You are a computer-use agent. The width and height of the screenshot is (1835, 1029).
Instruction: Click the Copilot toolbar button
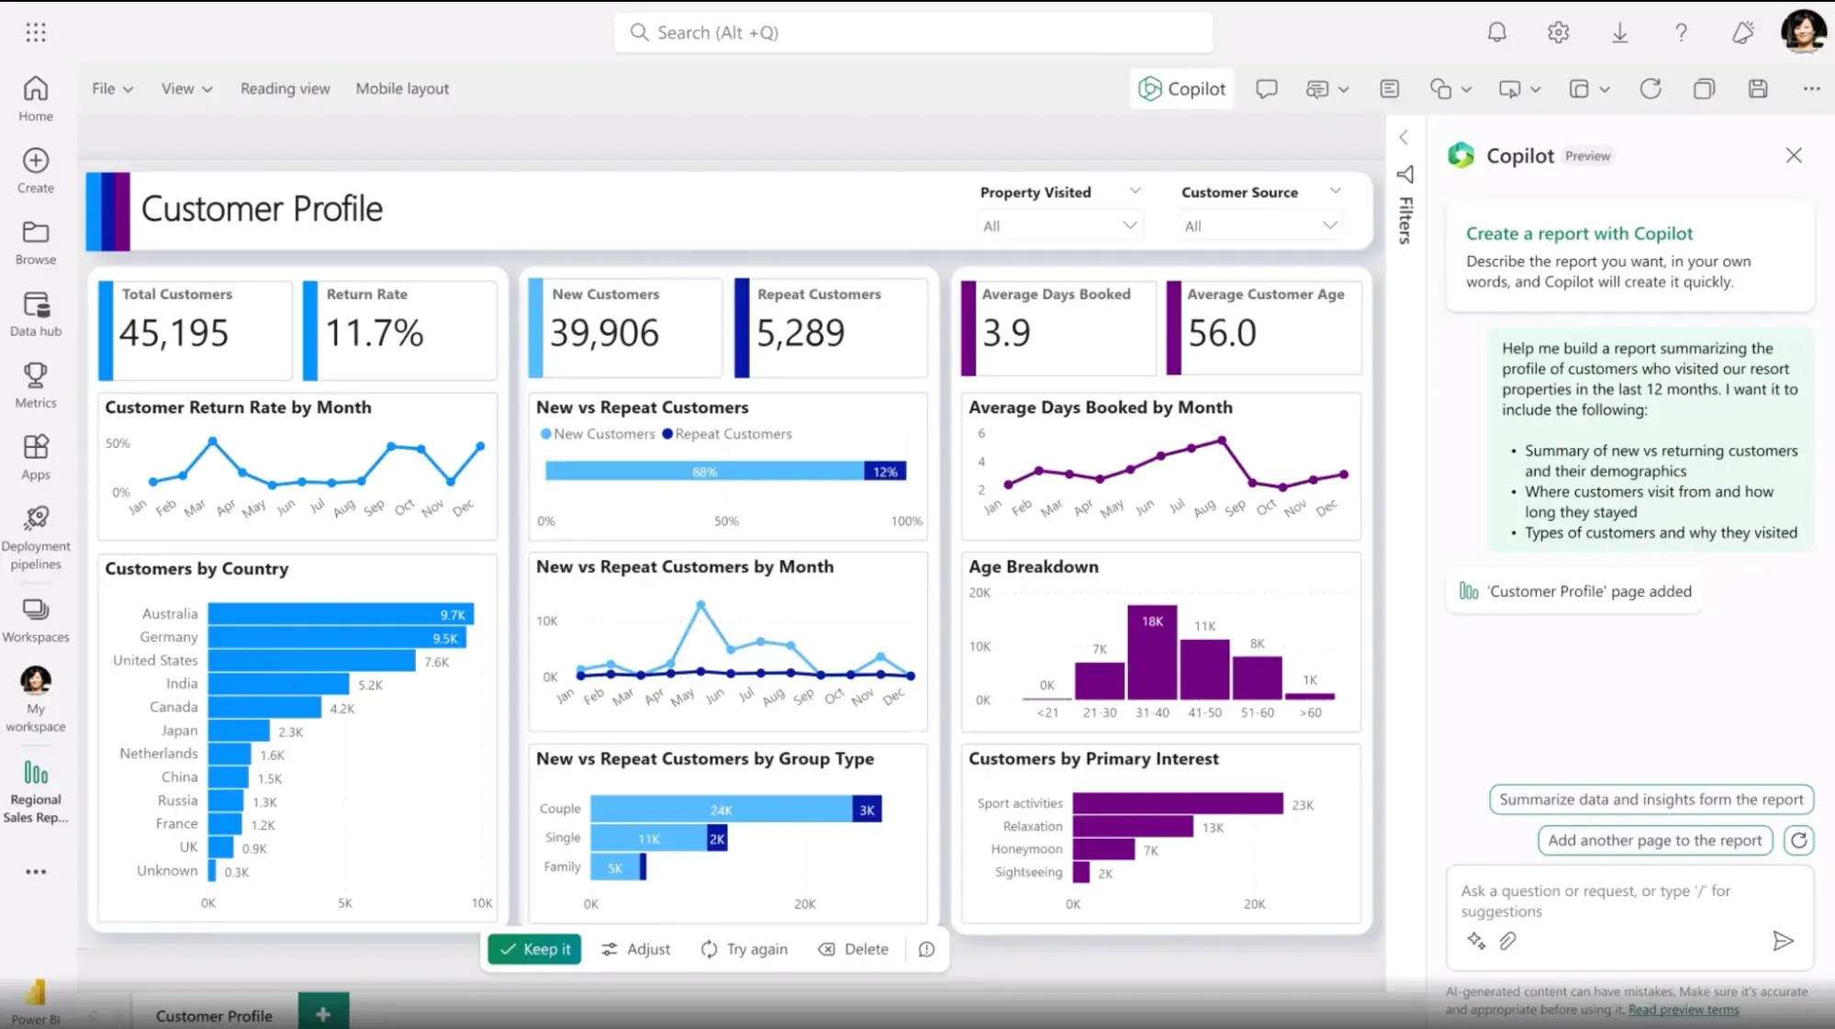1182,89
